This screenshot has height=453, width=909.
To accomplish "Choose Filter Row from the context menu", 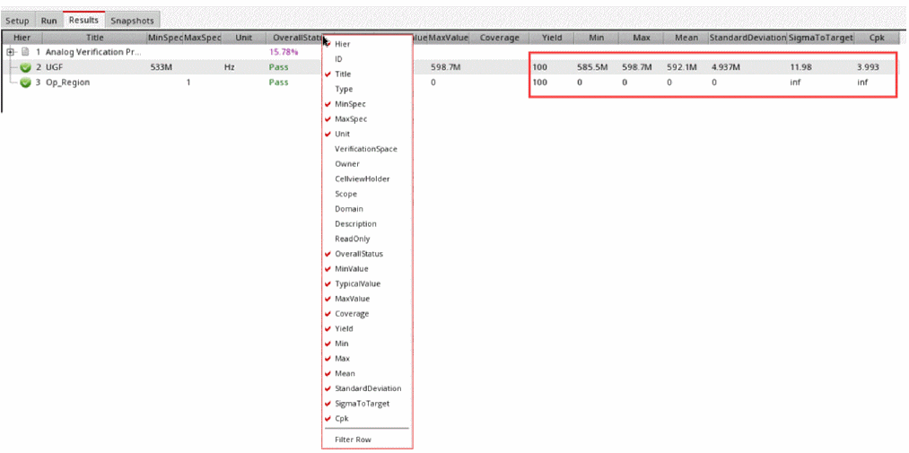I will pyautogui.click(x=367, y=440).
